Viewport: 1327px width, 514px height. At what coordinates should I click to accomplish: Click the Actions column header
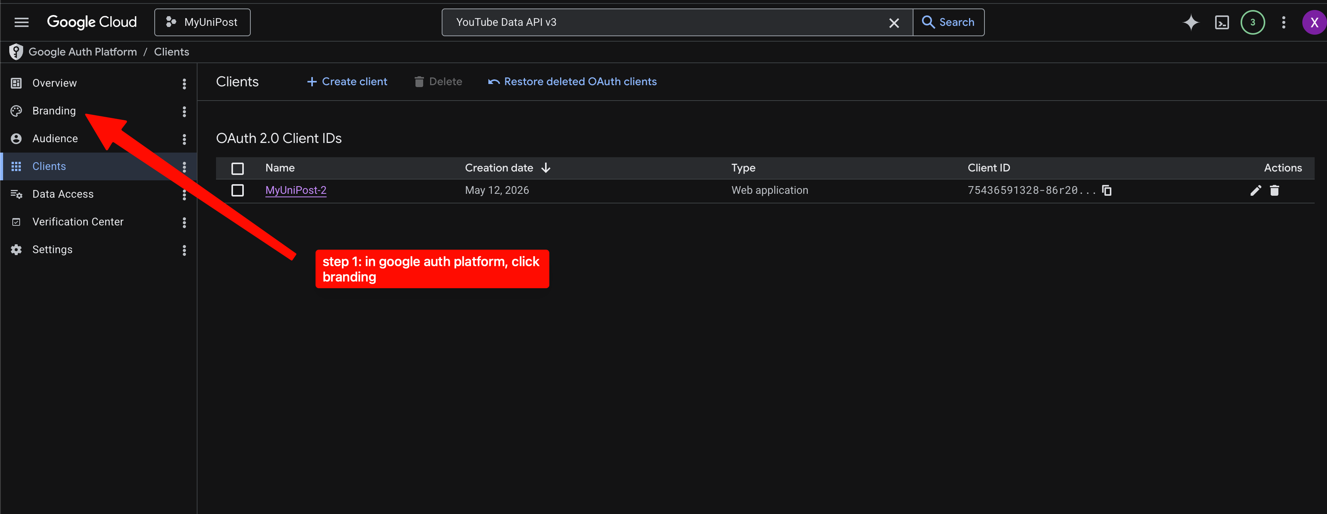click(1282, 168)
